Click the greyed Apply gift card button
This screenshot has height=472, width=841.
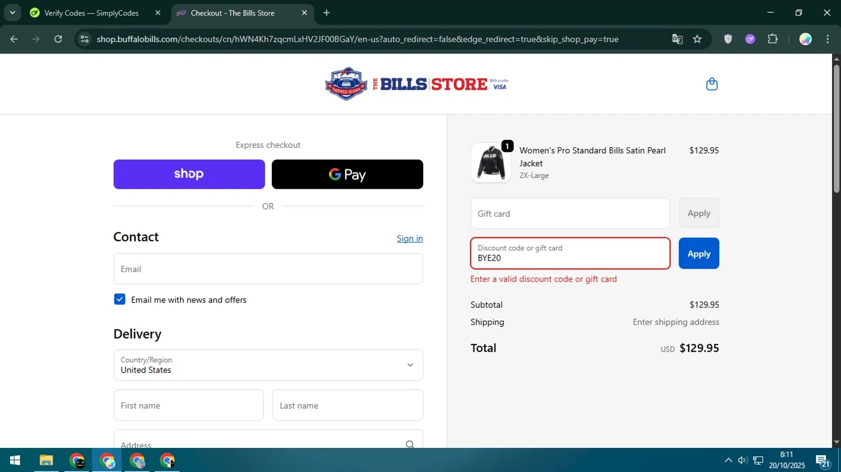pyautogui.click(x=699, y=213)
